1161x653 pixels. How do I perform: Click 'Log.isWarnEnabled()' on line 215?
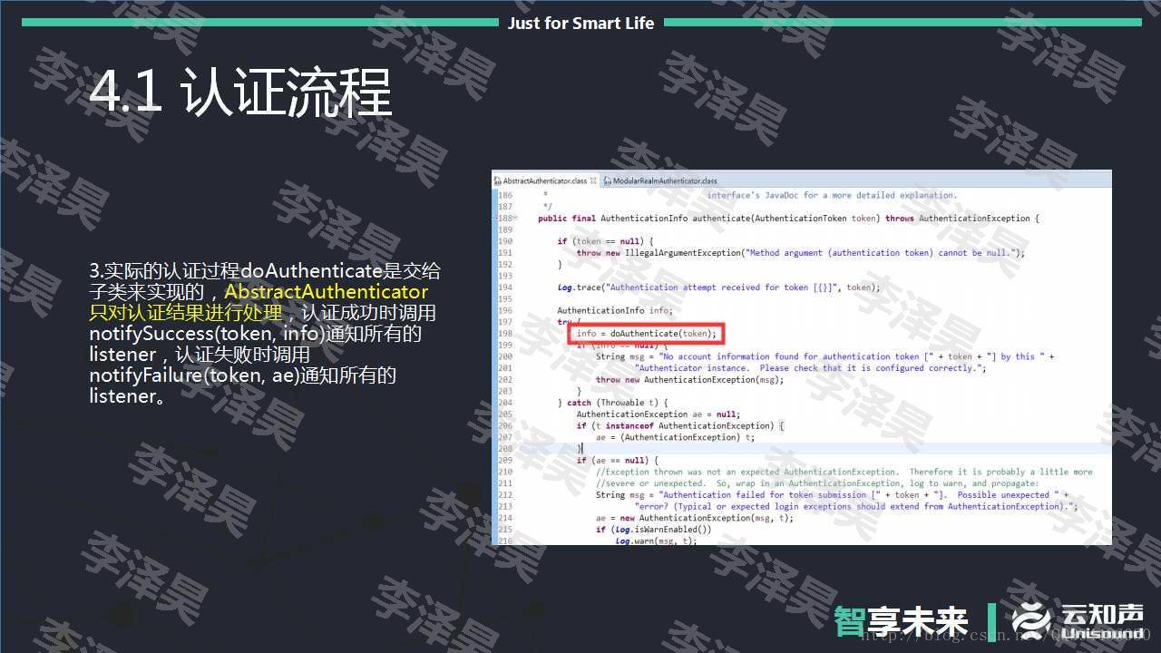(x=663, y=530)
